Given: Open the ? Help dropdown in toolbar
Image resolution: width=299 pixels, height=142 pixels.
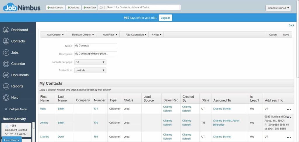Looking at the screenshot, I should [x=157, y=35].
